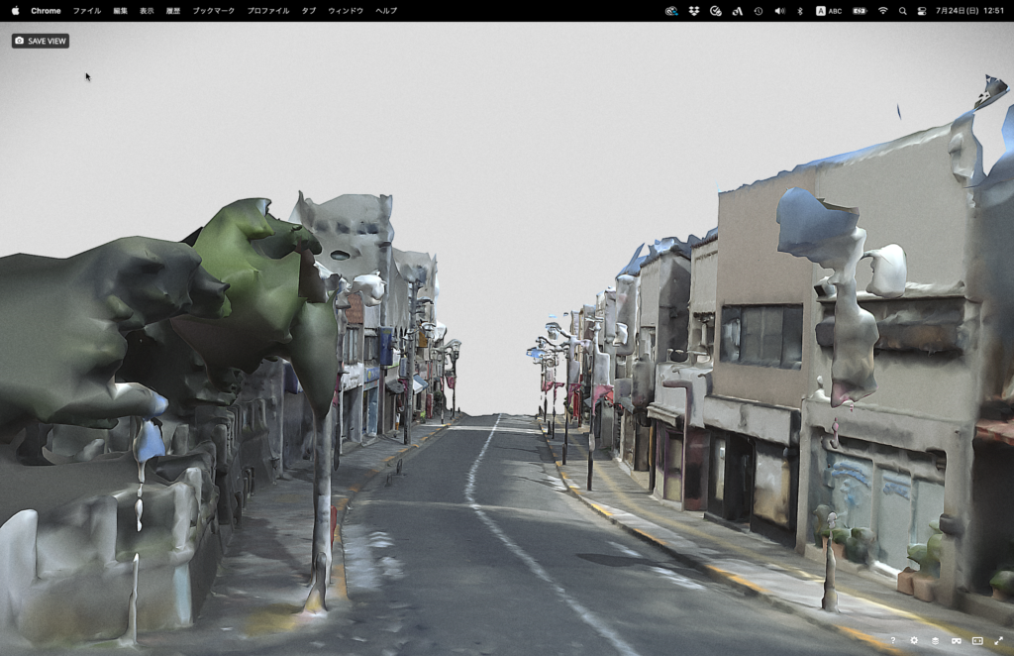Expand the ブックマーク menu
The height and width of the screenshot is (656, 1014).
tap(213, 11)
